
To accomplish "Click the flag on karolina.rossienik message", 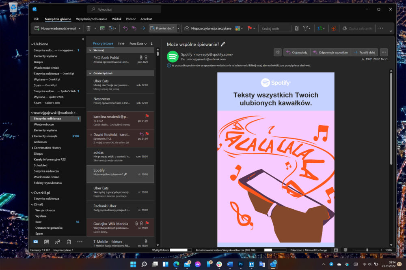I will click(147, 116).
